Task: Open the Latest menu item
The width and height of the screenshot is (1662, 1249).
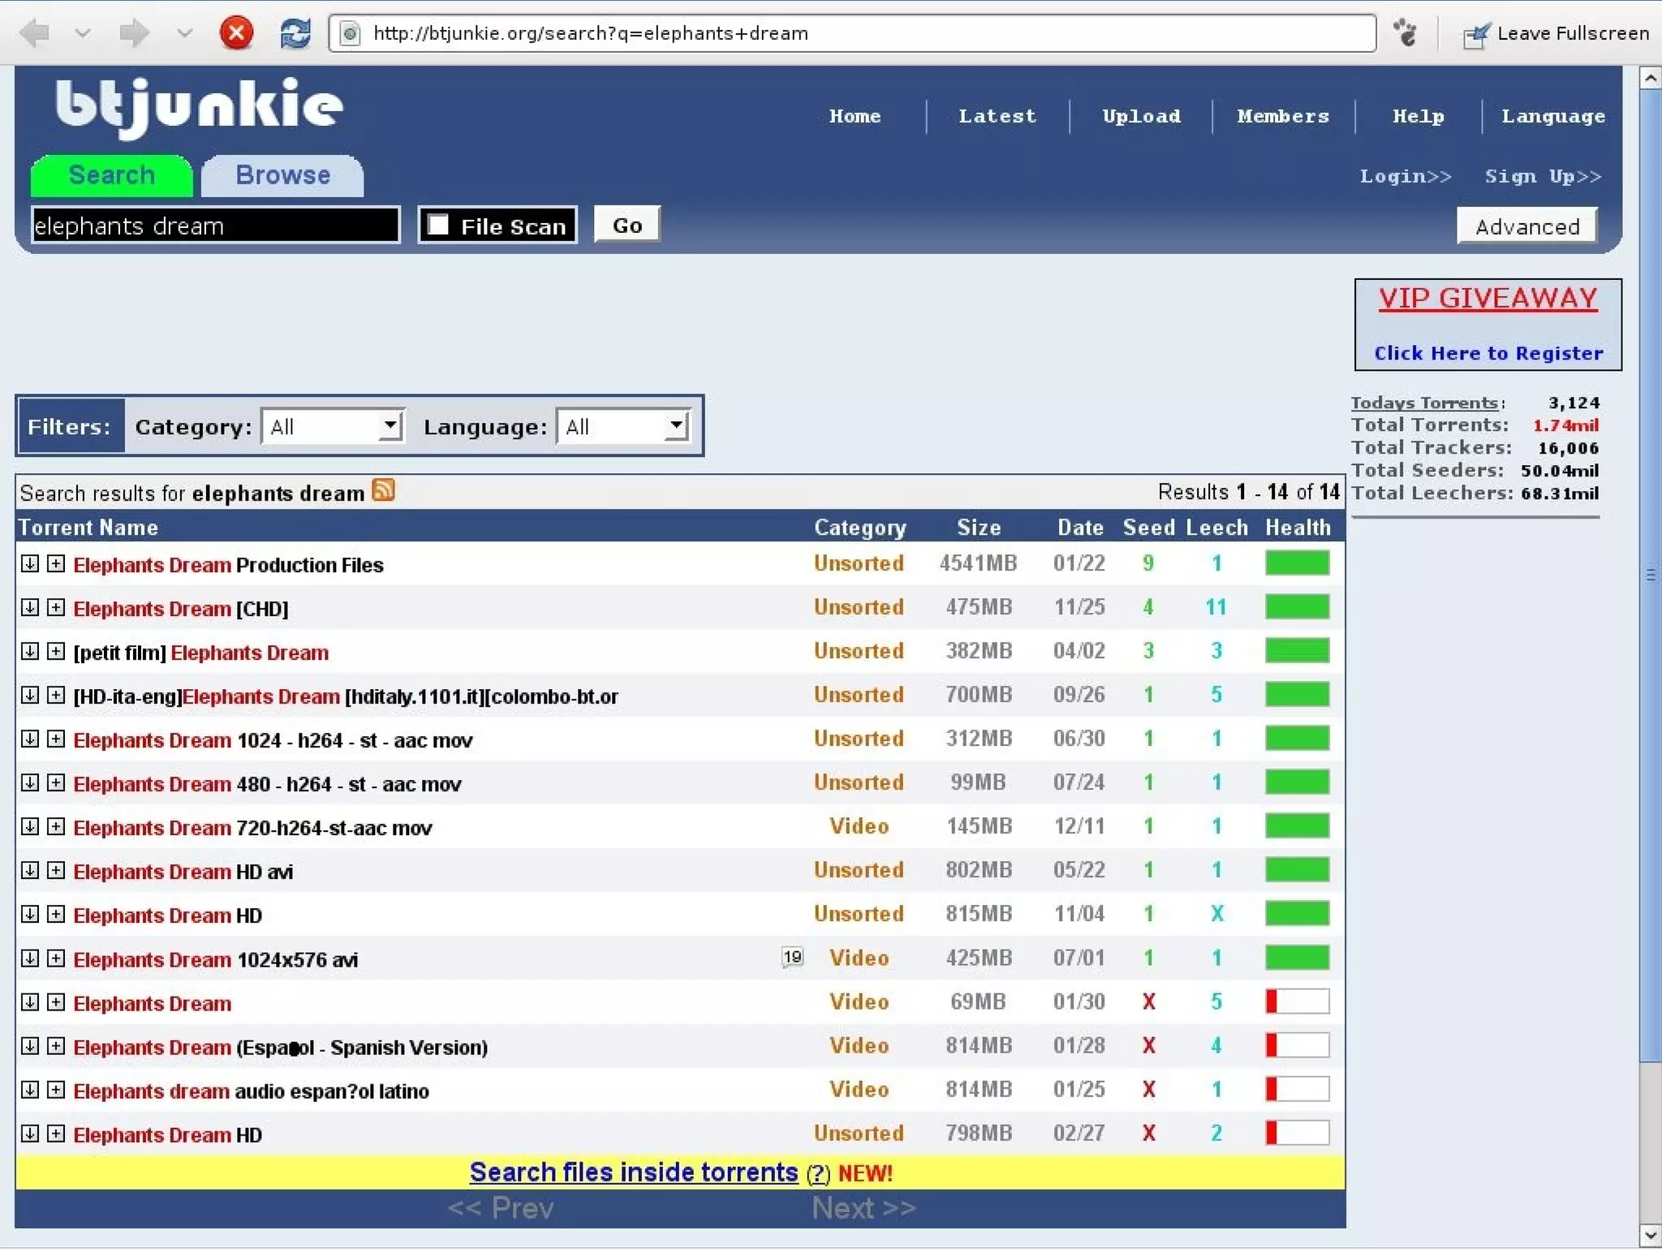Action: (997, 116)
